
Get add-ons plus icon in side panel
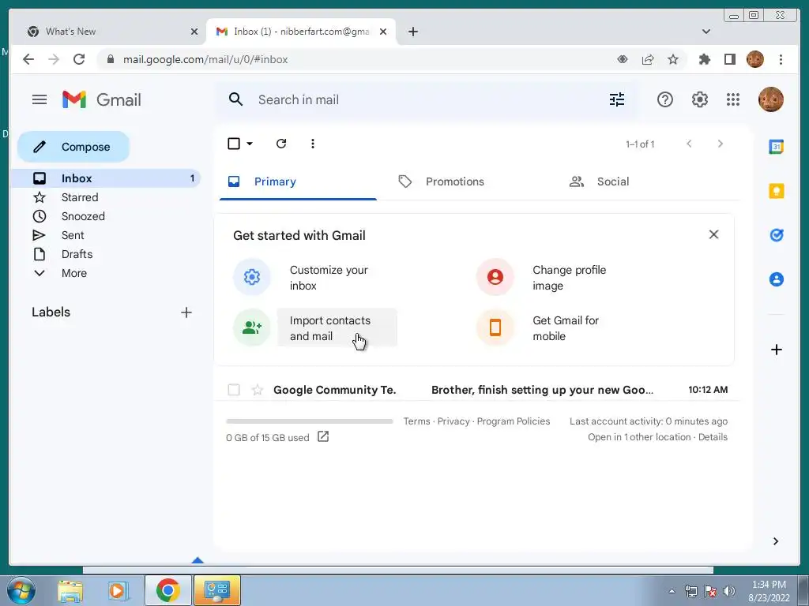pos(777,350)
